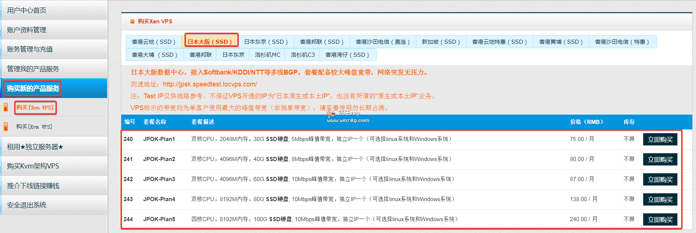This screenshot has width=696, height=233.
Task: Click orange bullet icon next to 购买[Kvm VPS]
Action: pyautogui.click(x=6, y=127)
